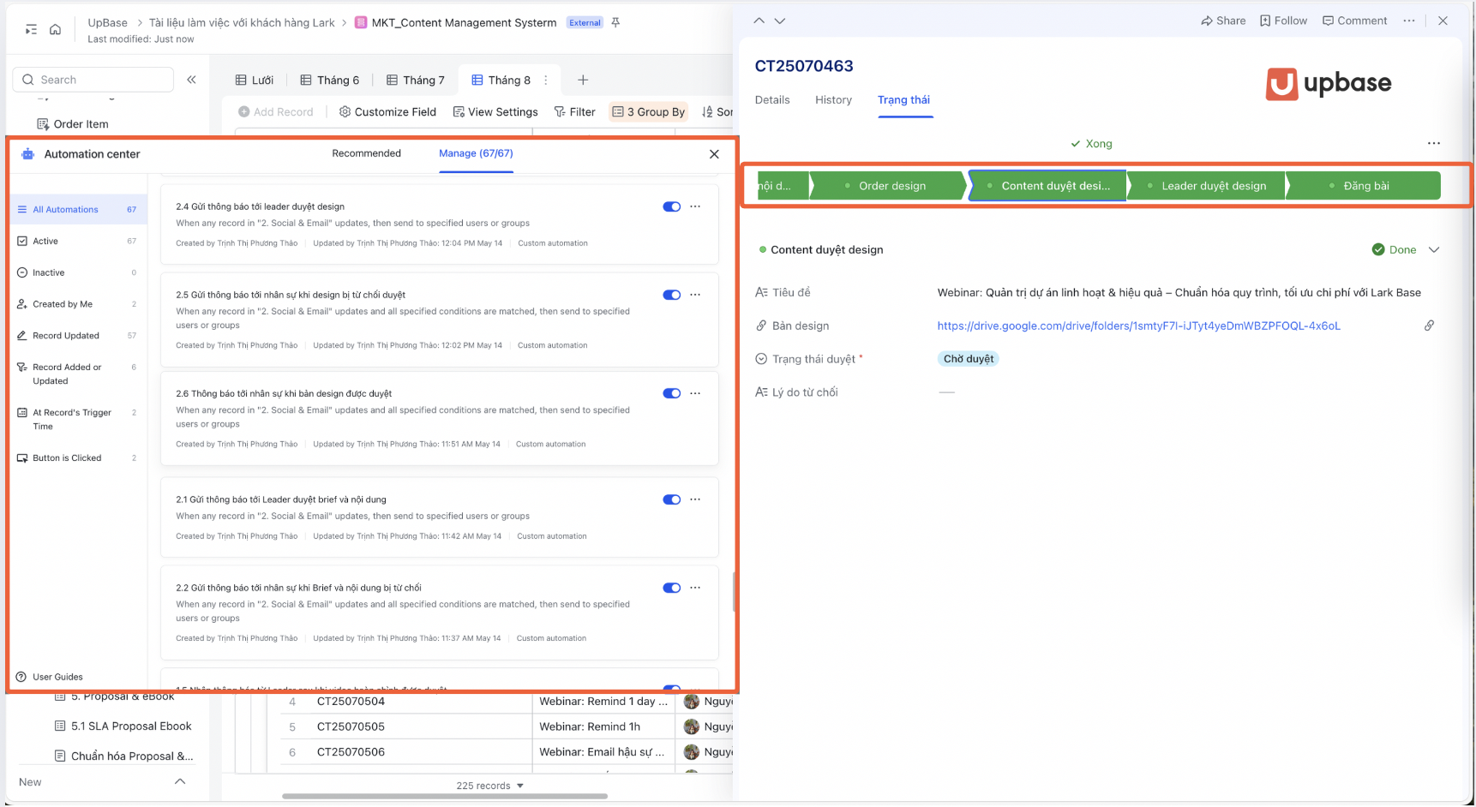The height and width of the screenshot is (807, 1476).
Task: Select Content duyệt design workflow stage
Action: pos(1047,186)
